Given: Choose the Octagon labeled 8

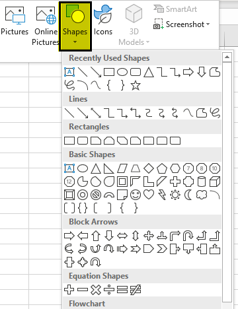Looking at the screenshot, I should (202, 168).
